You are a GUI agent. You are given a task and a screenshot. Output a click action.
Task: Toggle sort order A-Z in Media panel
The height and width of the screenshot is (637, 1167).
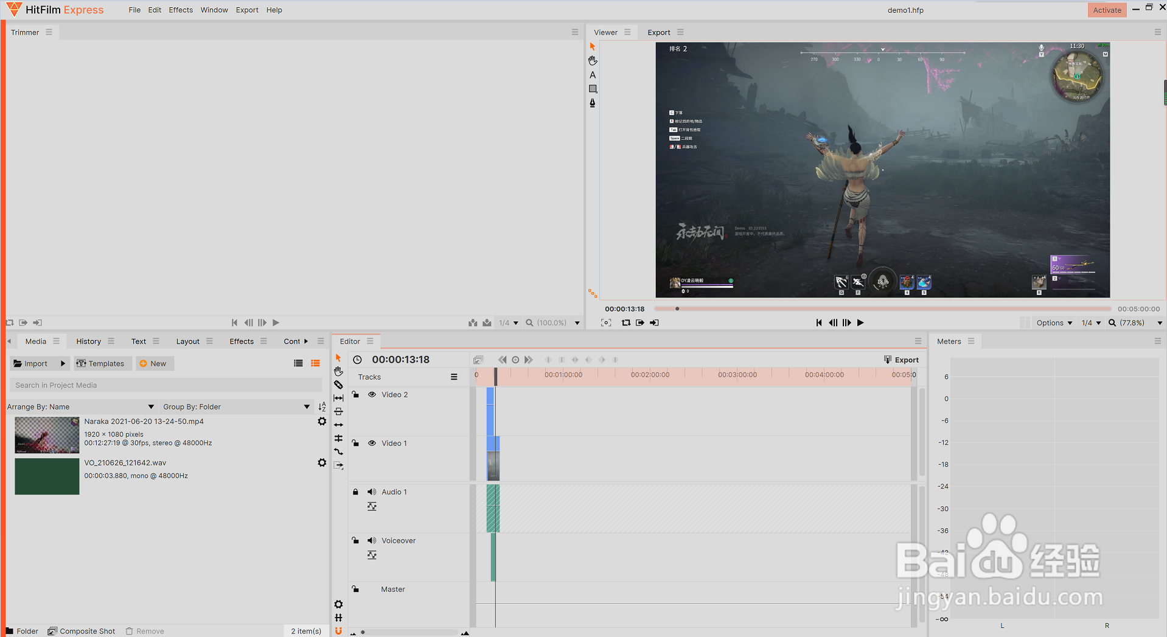322,406
